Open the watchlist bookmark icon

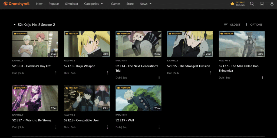click(262, 4)
